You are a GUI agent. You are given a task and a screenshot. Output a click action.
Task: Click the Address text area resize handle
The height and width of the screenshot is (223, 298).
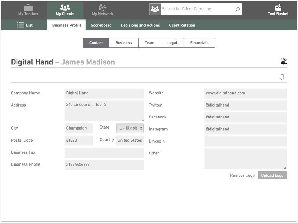click(x=143, y=120)
